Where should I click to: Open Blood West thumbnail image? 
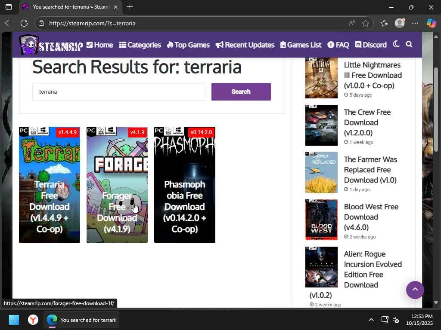[321, 220]
